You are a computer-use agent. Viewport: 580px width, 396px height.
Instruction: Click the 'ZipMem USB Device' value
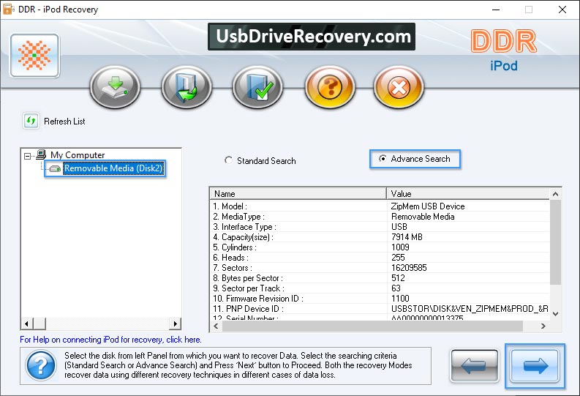428,206
